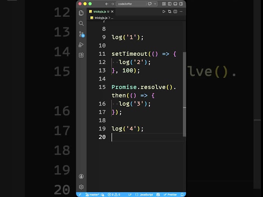Viewport: 263px width, 197px height.
Task: Click the then(() => { wrapped line
Action: click(133, 96)
